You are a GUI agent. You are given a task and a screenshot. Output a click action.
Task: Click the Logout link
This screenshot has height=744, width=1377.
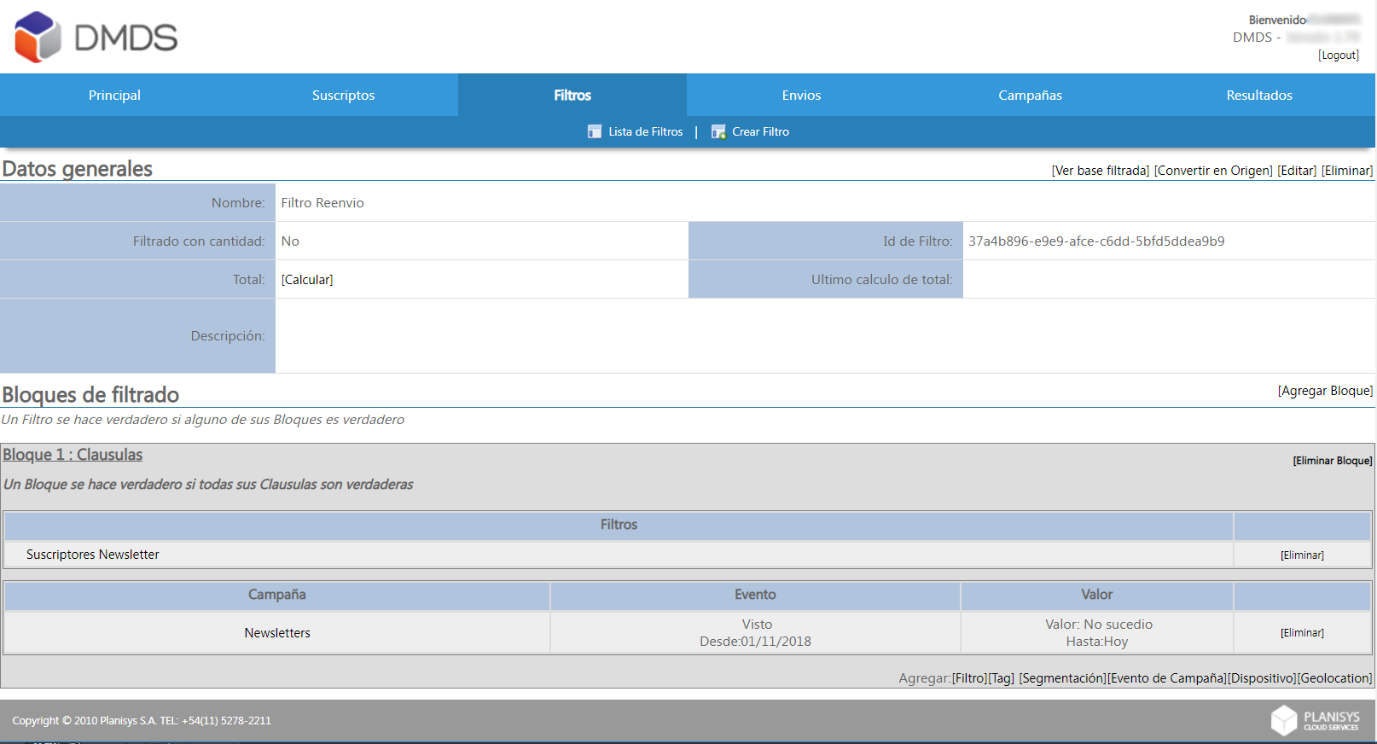[1338, 55]
